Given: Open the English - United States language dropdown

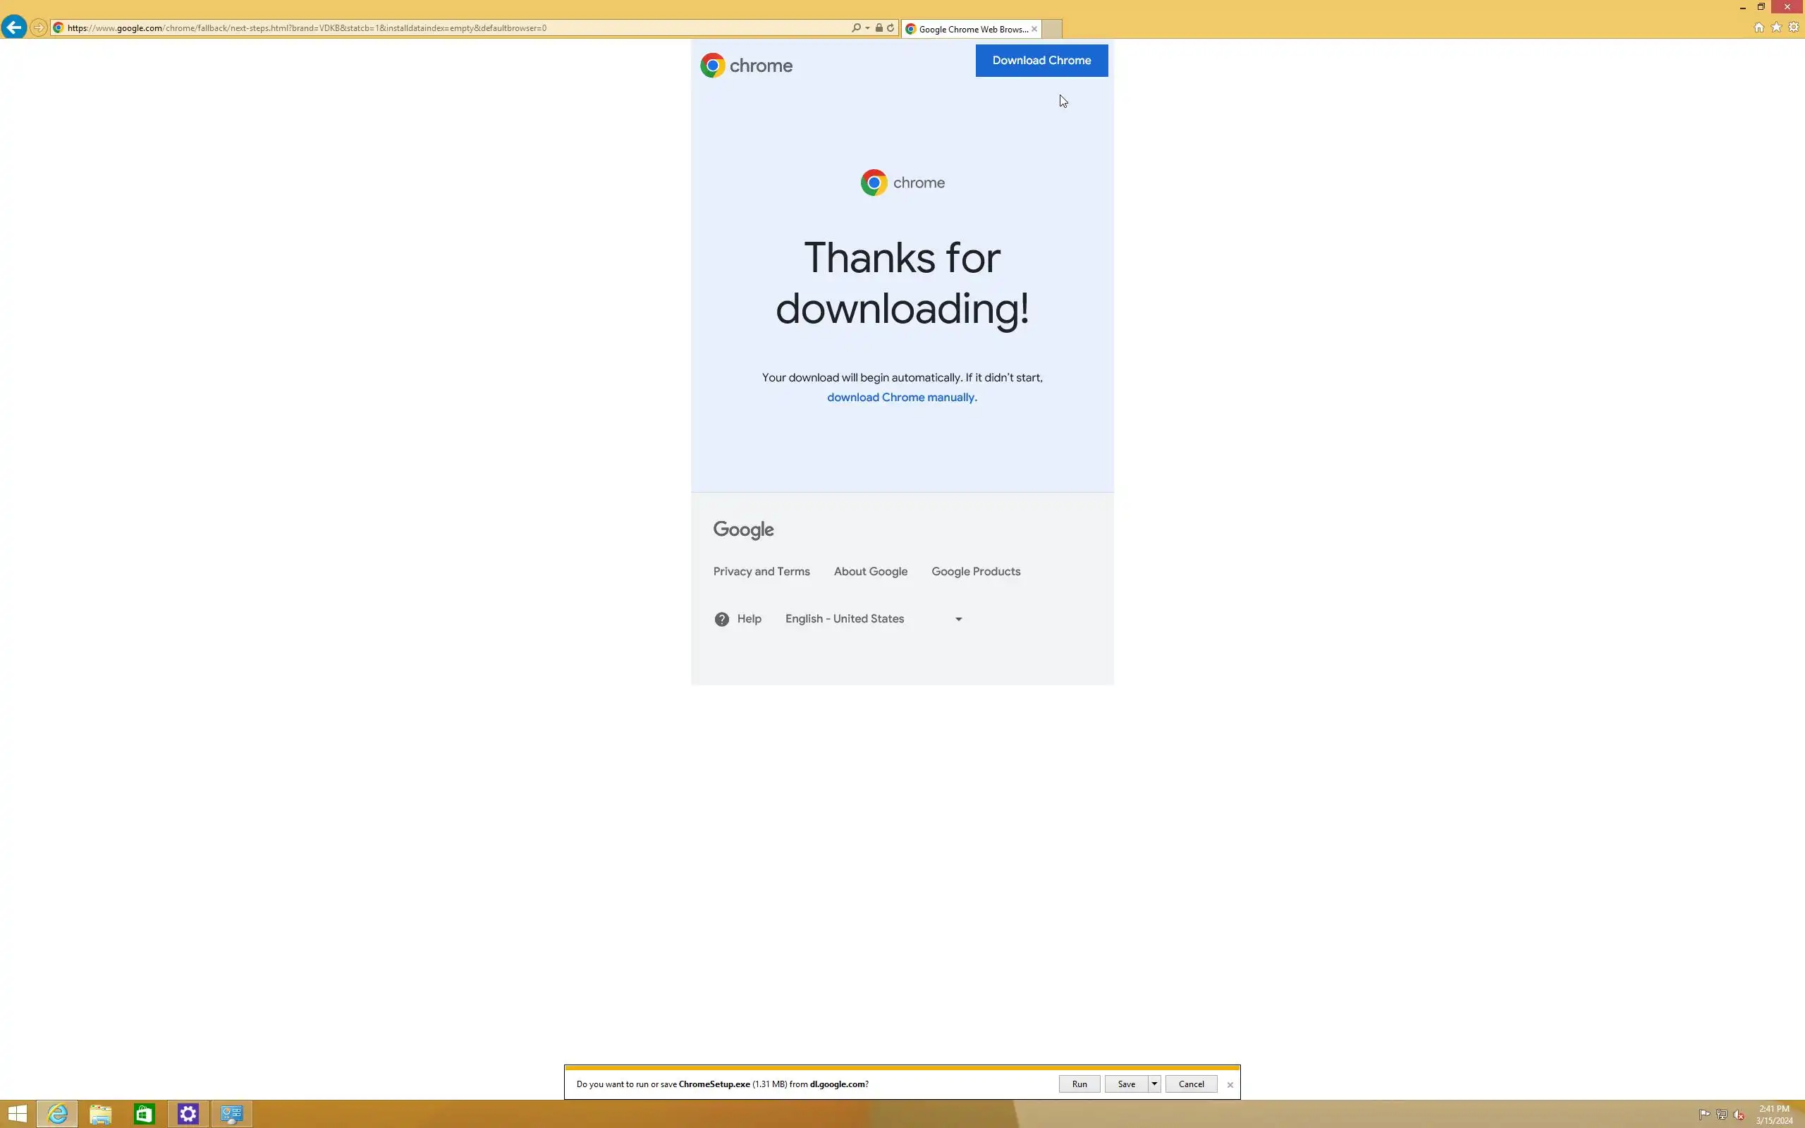Looking at the screenshot, I should click(x=874, y=619).
